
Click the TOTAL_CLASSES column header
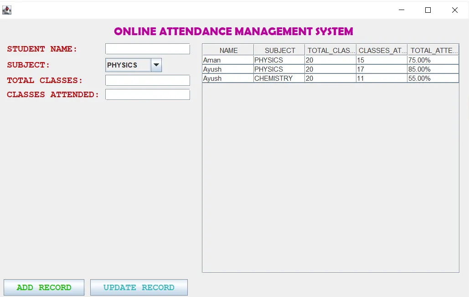pos(330,50)
